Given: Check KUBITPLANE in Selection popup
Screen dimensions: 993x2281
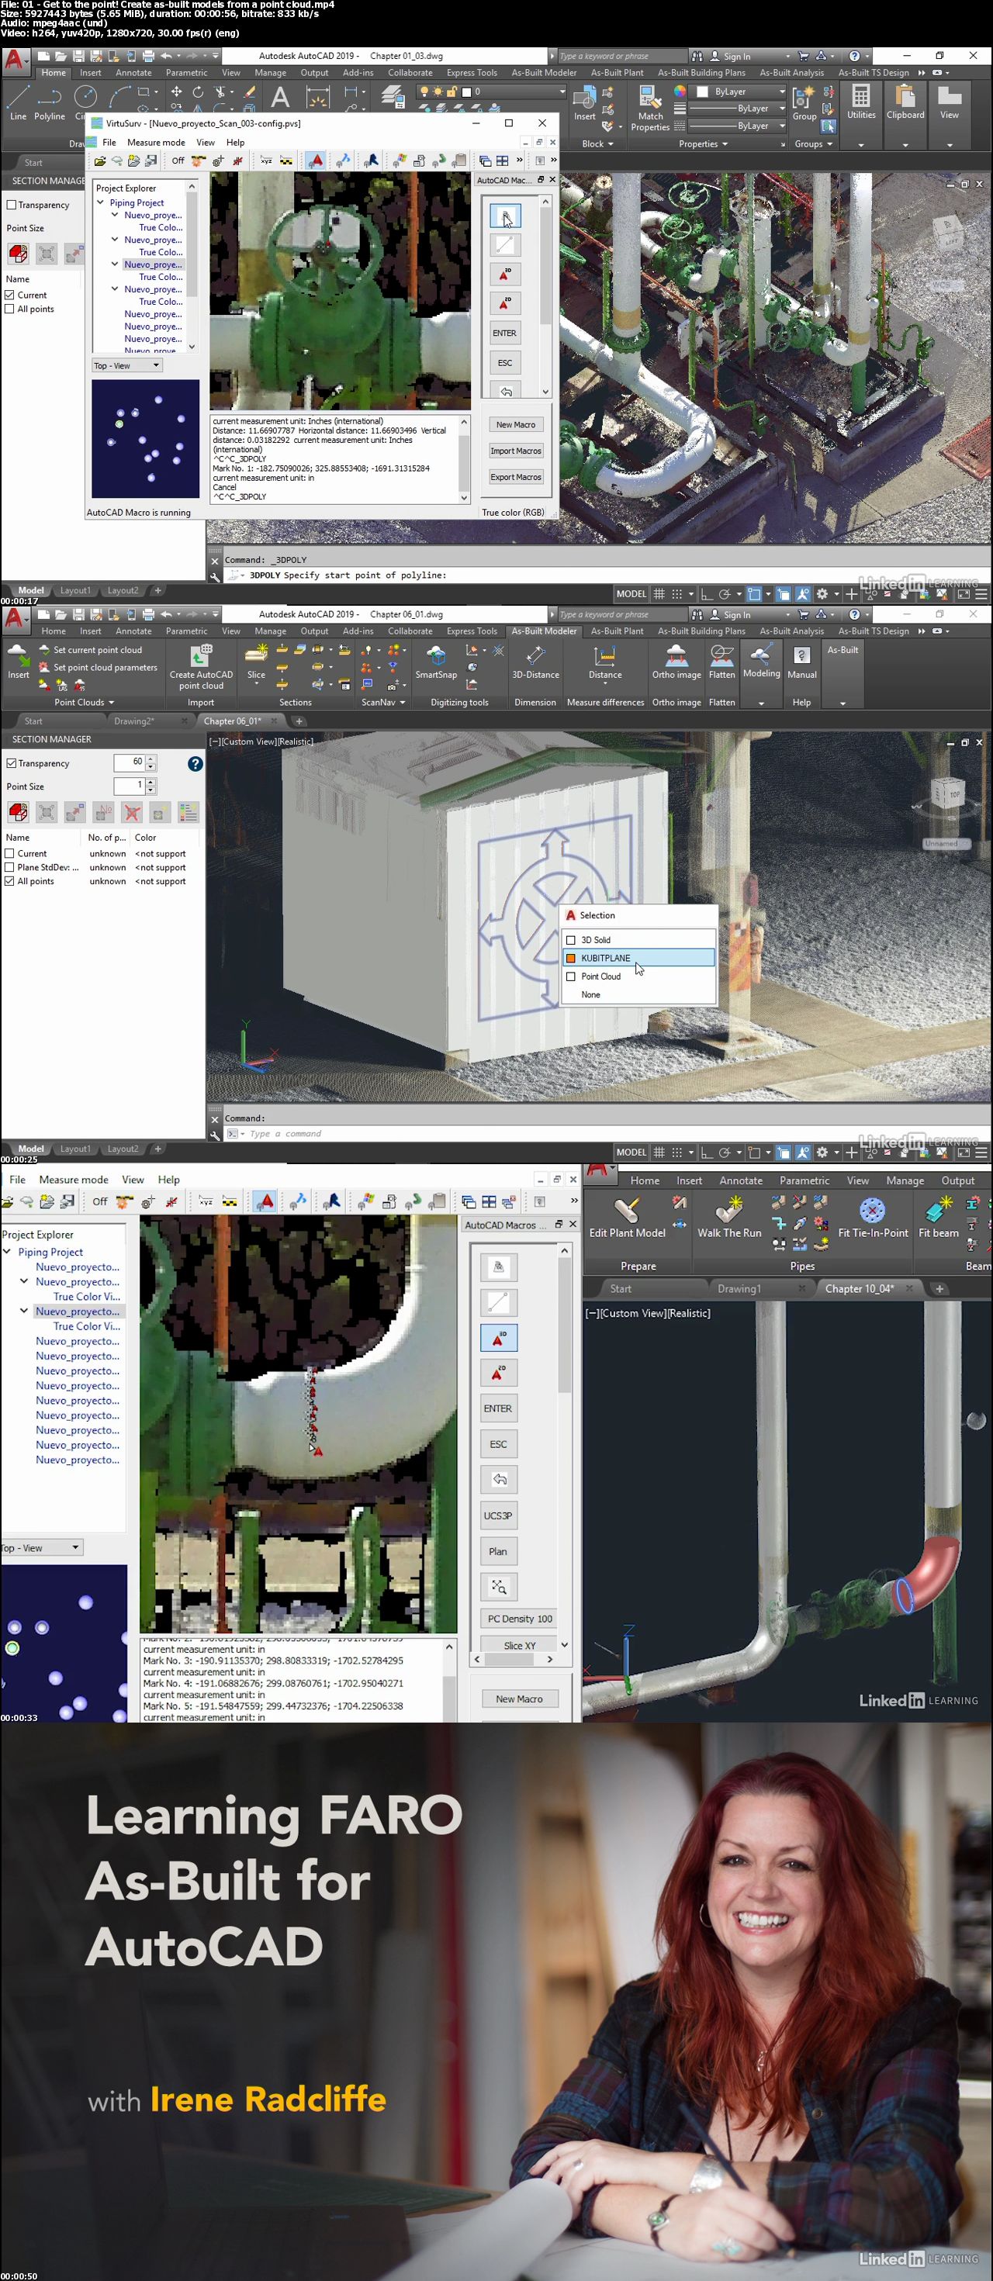Looking at the screenshot, I should [570, 958].
